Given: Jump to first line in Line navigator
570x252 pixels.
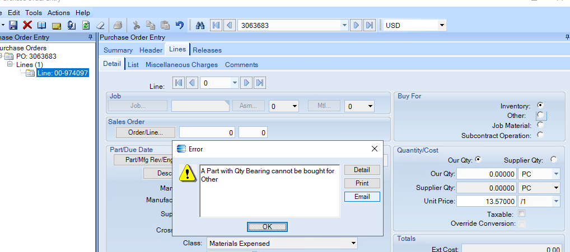Looking at the screenshot, I should pyautogui.click(x=179, y=83).
